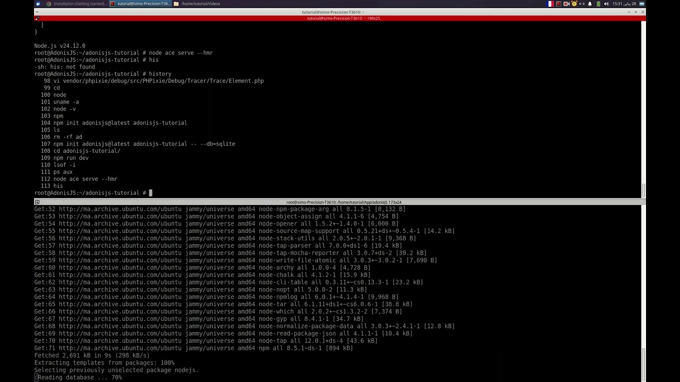Click history entry 107 with --db=sqlite
This screenshot has height=382, width=680.
pos(138,144)
